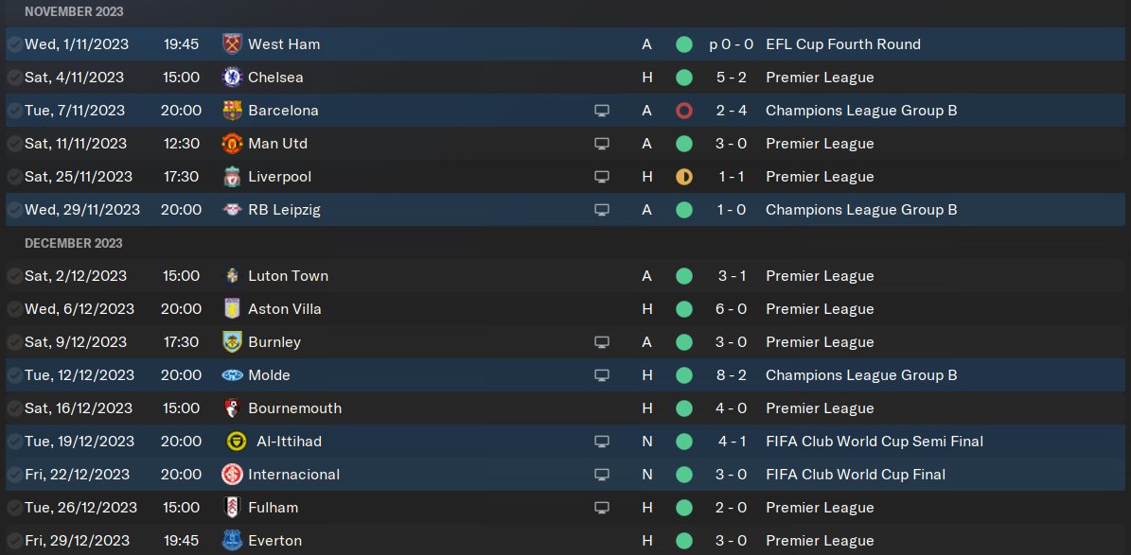Click the DECEMBER 2023 section header

pyautogui.click(x=74, y=243)
